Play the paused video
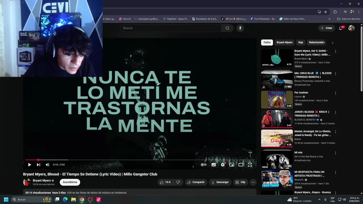Screen dimensions: 363x204 [29, 165]
